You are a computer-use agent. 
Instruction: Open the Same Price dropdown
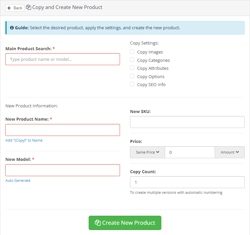[x=147, y=152]
